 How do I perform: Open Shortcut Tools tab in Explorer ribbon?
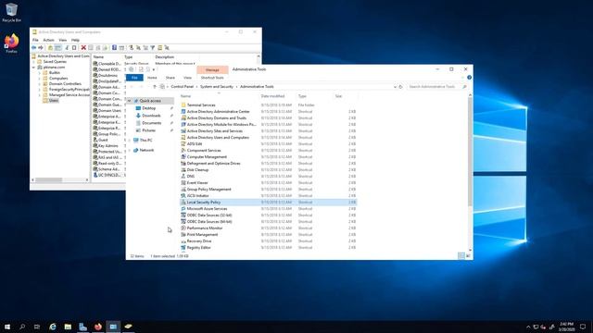tap(212, 78)
